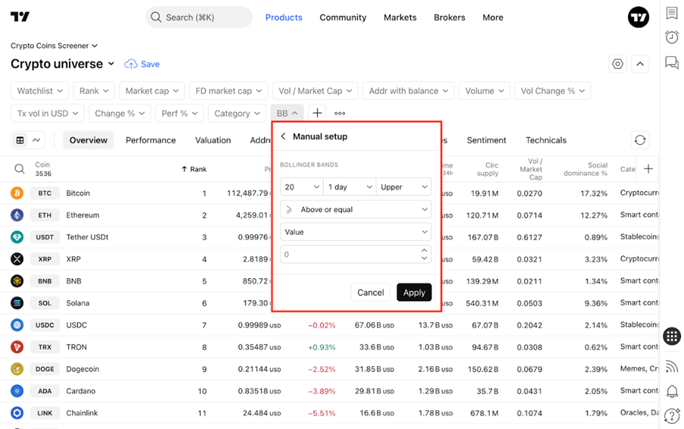Collapse the filter panel with up chevron button
Image resolution: width=684 pixels, height=429 pixels.
[640, 64]
